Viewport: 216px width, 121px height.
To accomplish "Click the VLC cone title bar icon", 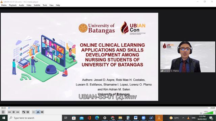I will 1,2.
